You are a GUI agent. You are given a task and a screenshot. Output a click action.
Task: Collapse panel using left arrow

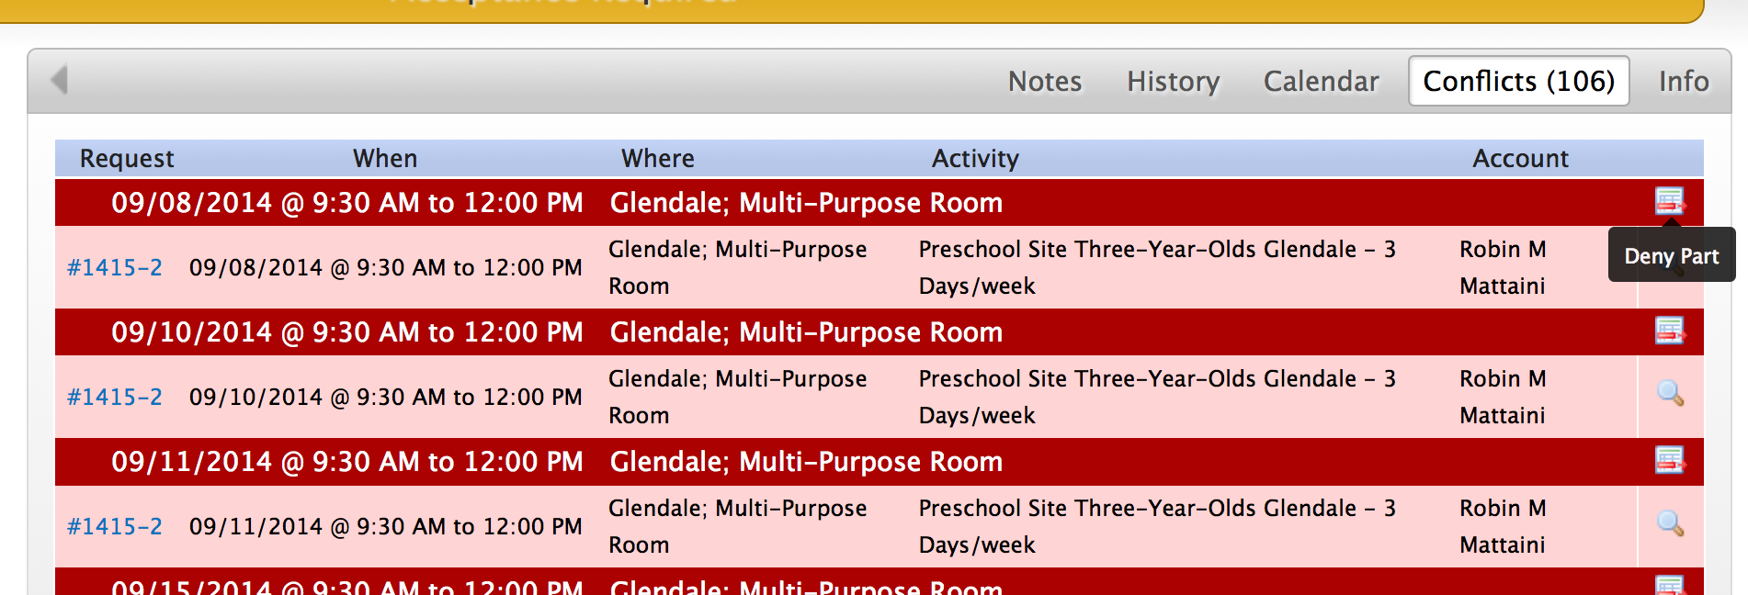coord(60,80)
